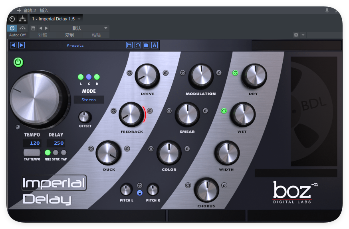Load next host preset with right arrow
Screen dimensions: 349x229
pyautogui.click(x=46, y=28)
